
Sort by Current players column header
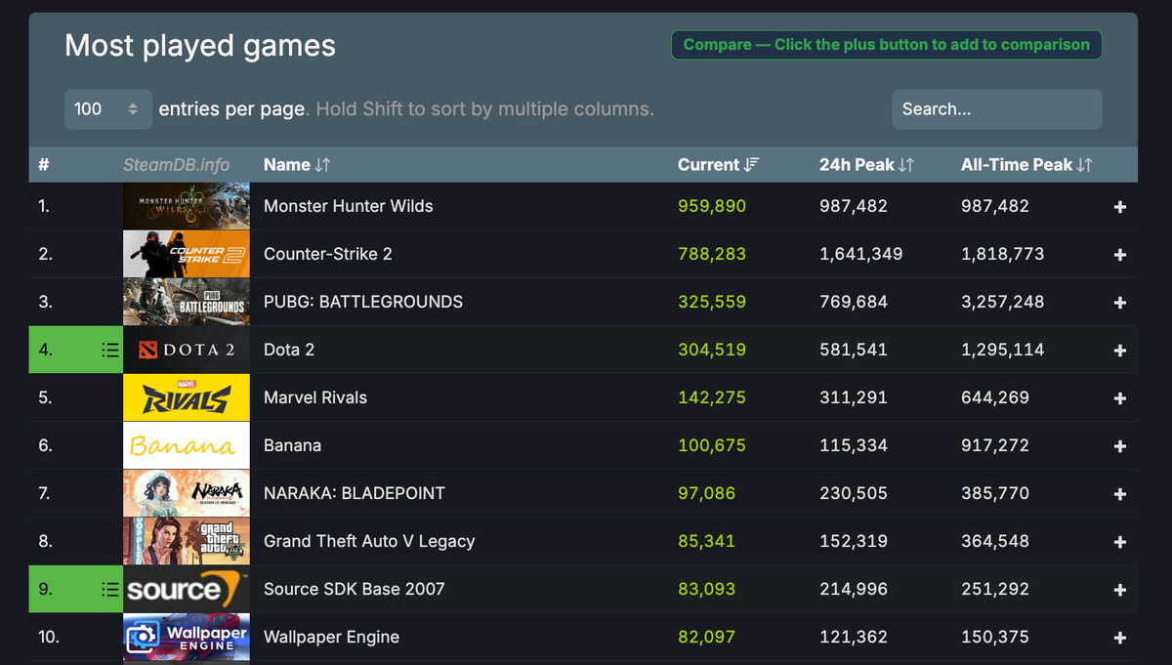[718, 165]
